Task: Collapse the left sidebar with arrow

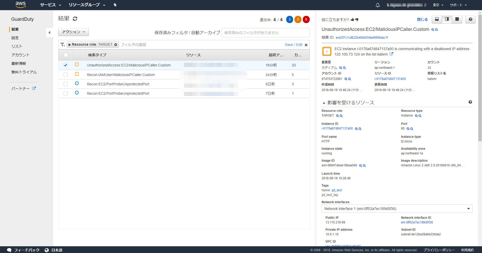Action: [49, 33]
